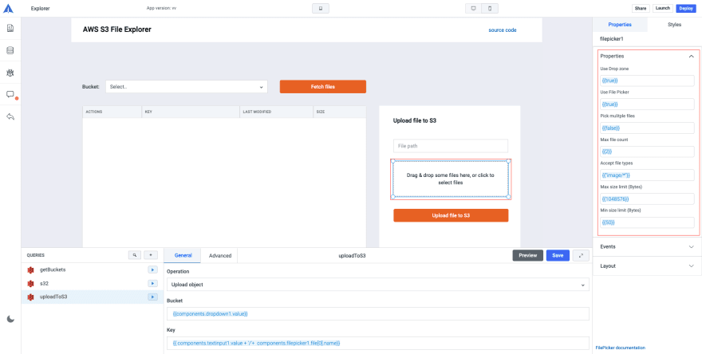Screen dimensions: 702x354
Task: Switch to mobile layout view icon
Action: (x=490, y=9)
